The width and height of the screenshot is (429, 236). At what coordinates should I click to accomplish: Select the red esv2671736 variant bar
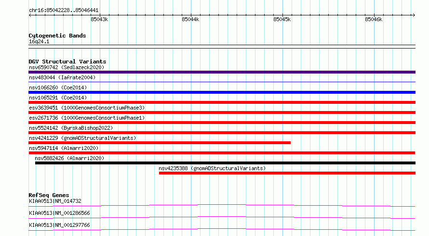click(222, 123)
